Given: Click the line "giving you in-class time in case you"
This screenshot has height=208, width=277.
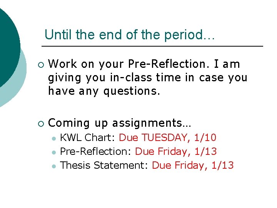Looking at the screenshot, I should [147, 77].
